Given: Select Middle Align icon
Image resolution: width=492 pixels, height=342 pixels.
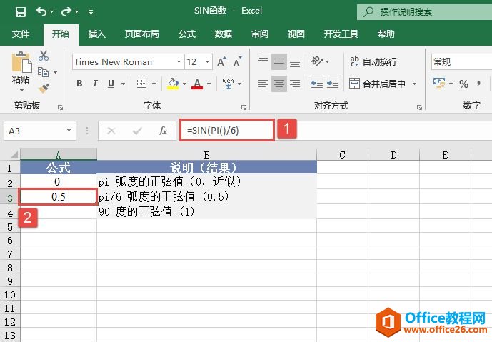Looking at the screenshot, I should click(x=279, y=61).
